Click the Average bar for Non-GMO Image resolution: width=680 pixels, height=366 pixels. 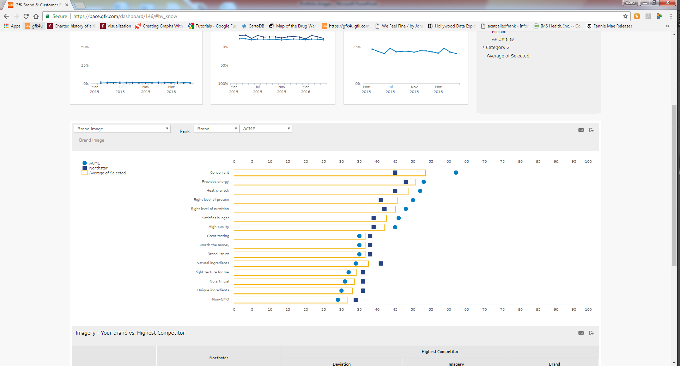point(291,300)
